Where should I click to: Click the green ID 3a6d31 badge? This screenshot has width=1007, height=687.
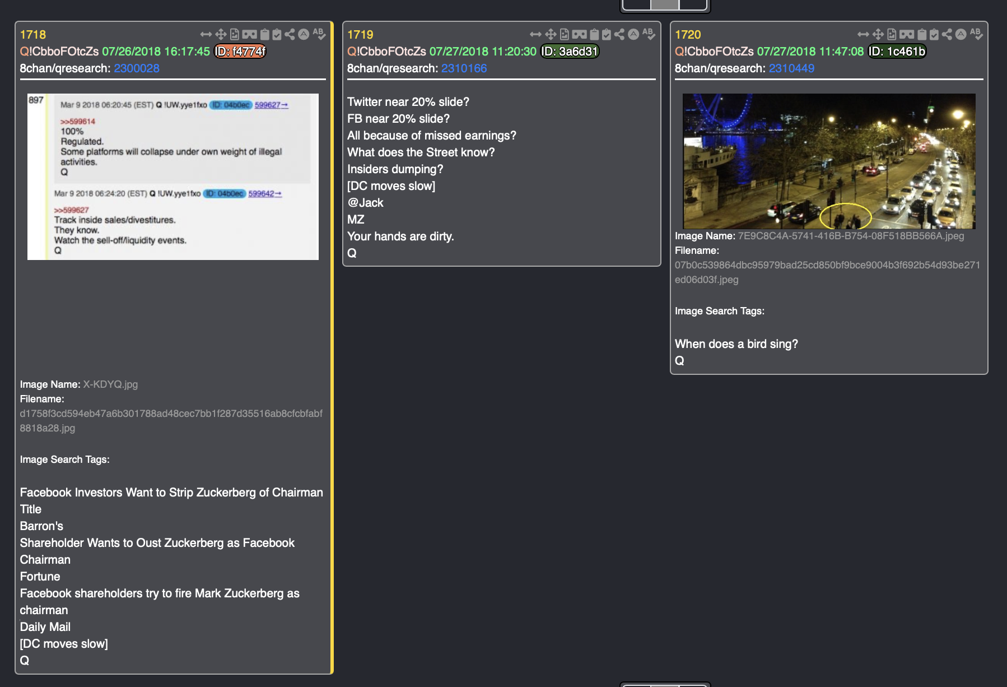pyautogui.click(x=570, y=52)
